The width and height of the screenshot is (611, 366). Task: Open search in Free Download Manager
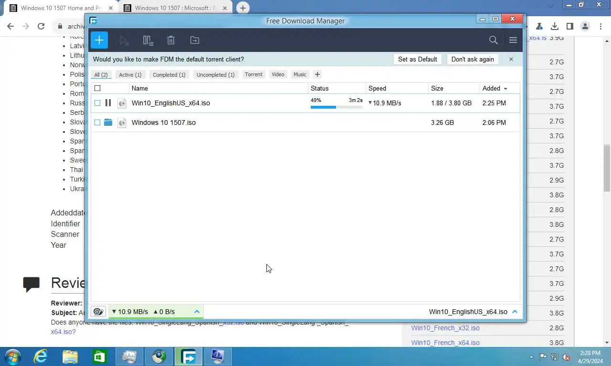coord(494,40)
